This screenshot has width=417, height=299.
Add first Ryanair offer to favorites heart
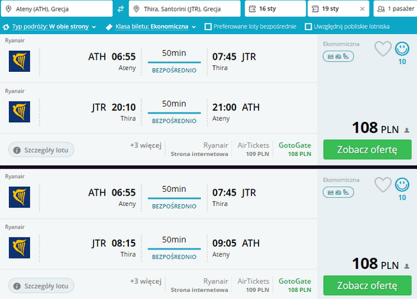pos(383,49)
